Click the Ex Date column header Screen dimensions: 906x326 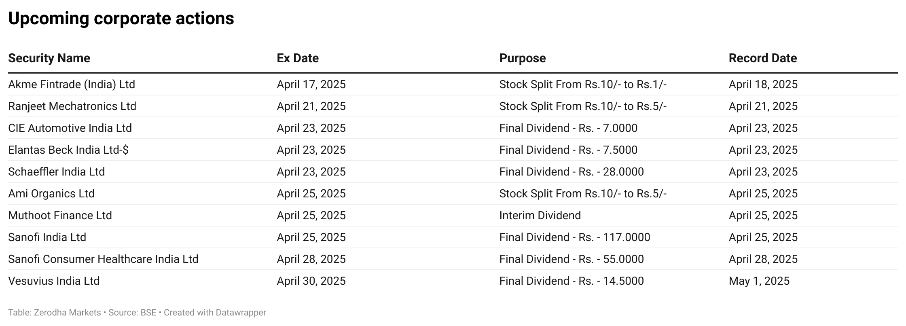click(x=298, y=58)
